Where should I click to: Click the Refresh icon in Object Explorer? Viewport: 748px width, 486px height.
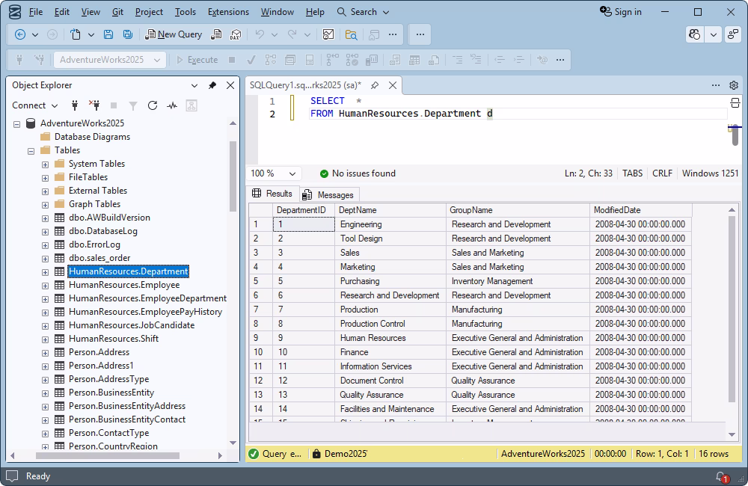(152, 105)
